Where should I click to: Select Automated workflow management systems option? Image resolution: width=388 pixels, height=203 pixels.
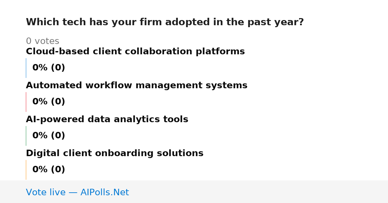(x=136, y=86)
